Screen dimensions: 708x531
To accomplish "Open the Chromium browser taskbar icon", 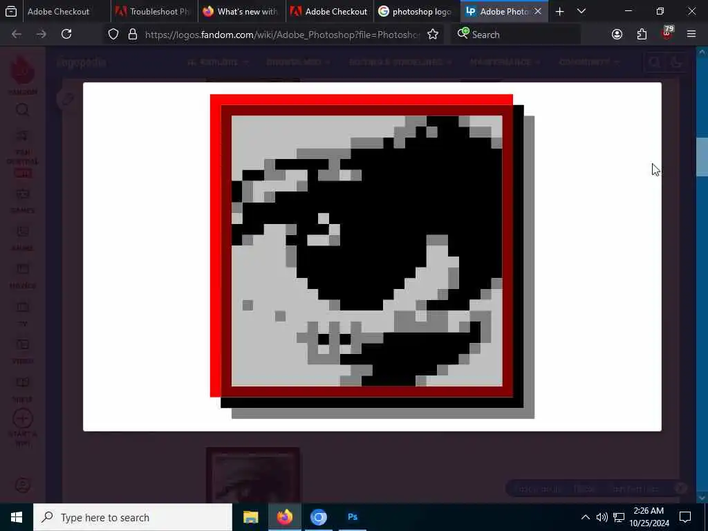I will pyautogui.click(x=318, y=517).
